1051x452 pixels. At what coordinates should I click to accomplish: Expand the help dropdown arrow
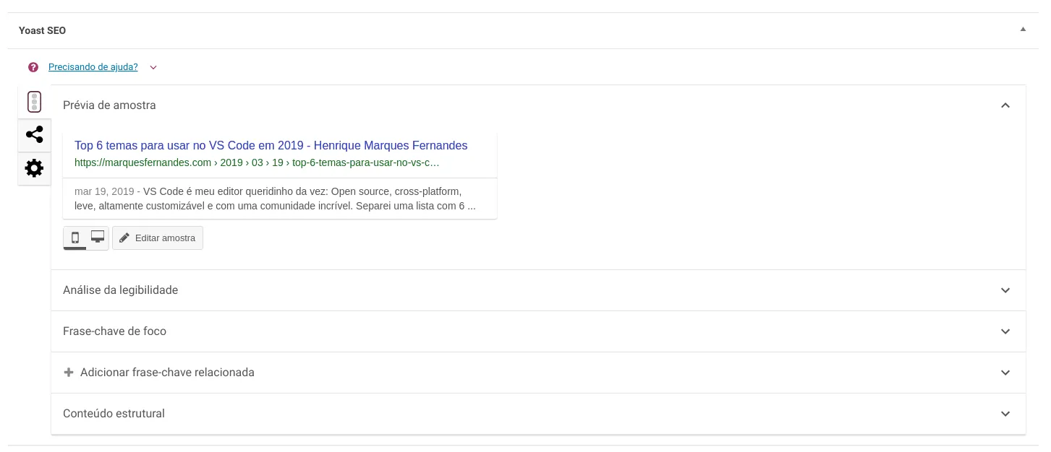(x=153, y=67)
